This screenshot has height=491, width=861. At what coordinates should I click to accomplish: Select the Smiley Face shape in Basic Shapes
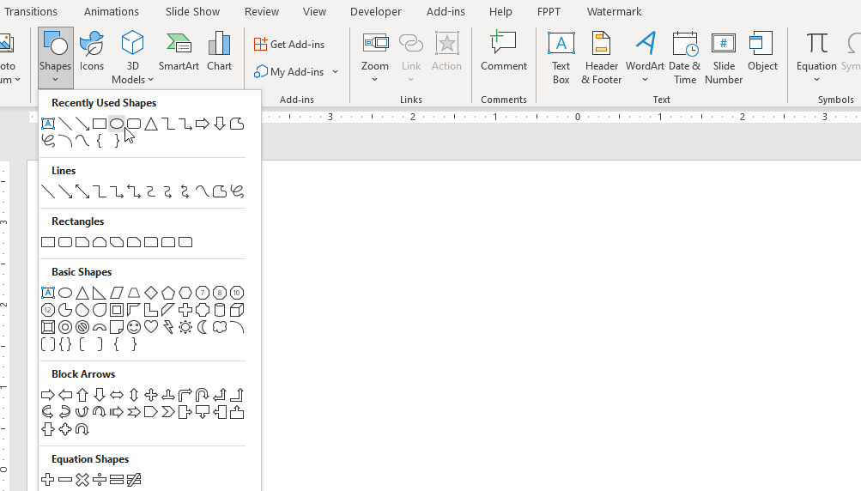coord(134,327)
